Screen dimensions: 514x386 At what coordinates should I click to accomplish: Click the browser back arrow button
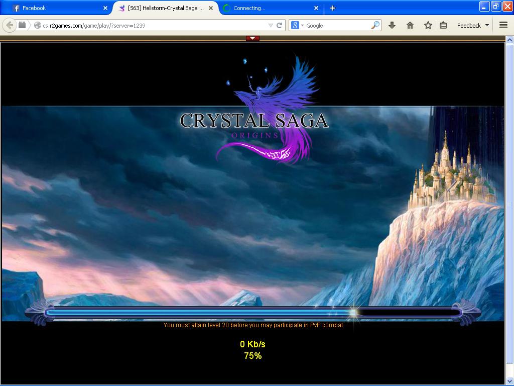[x=10, y=25]
